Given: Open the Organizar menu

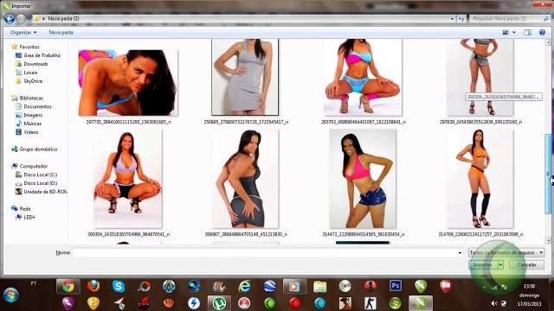Looking at the screenshot, I should coord(23,33).
